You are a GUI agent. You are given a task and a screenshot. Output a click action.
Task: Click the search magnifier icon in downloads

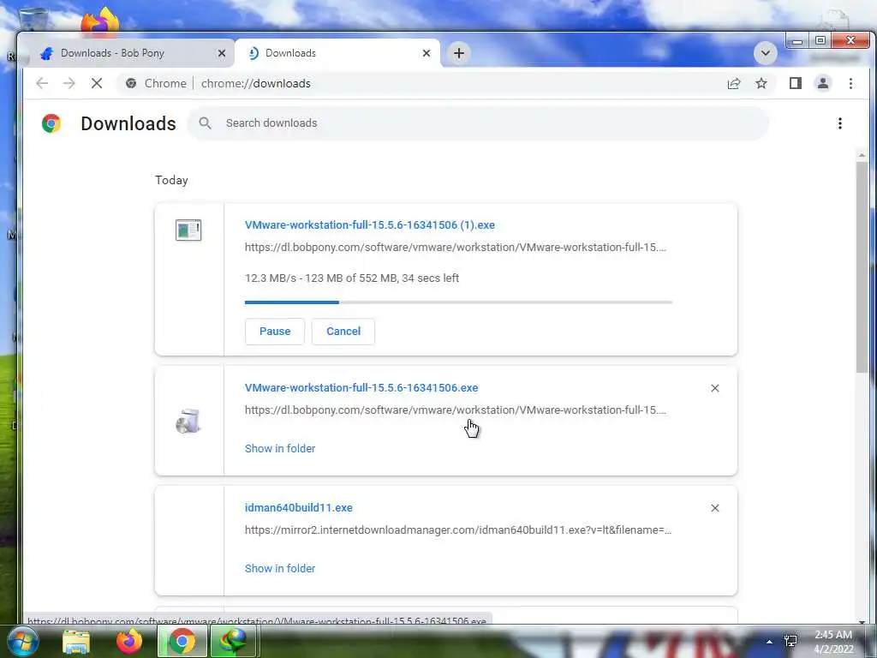click(x=206, y=123)
